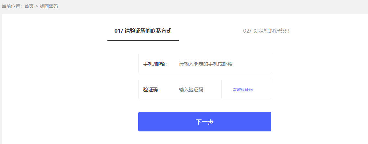Request a code via 获取验证码

243,90
